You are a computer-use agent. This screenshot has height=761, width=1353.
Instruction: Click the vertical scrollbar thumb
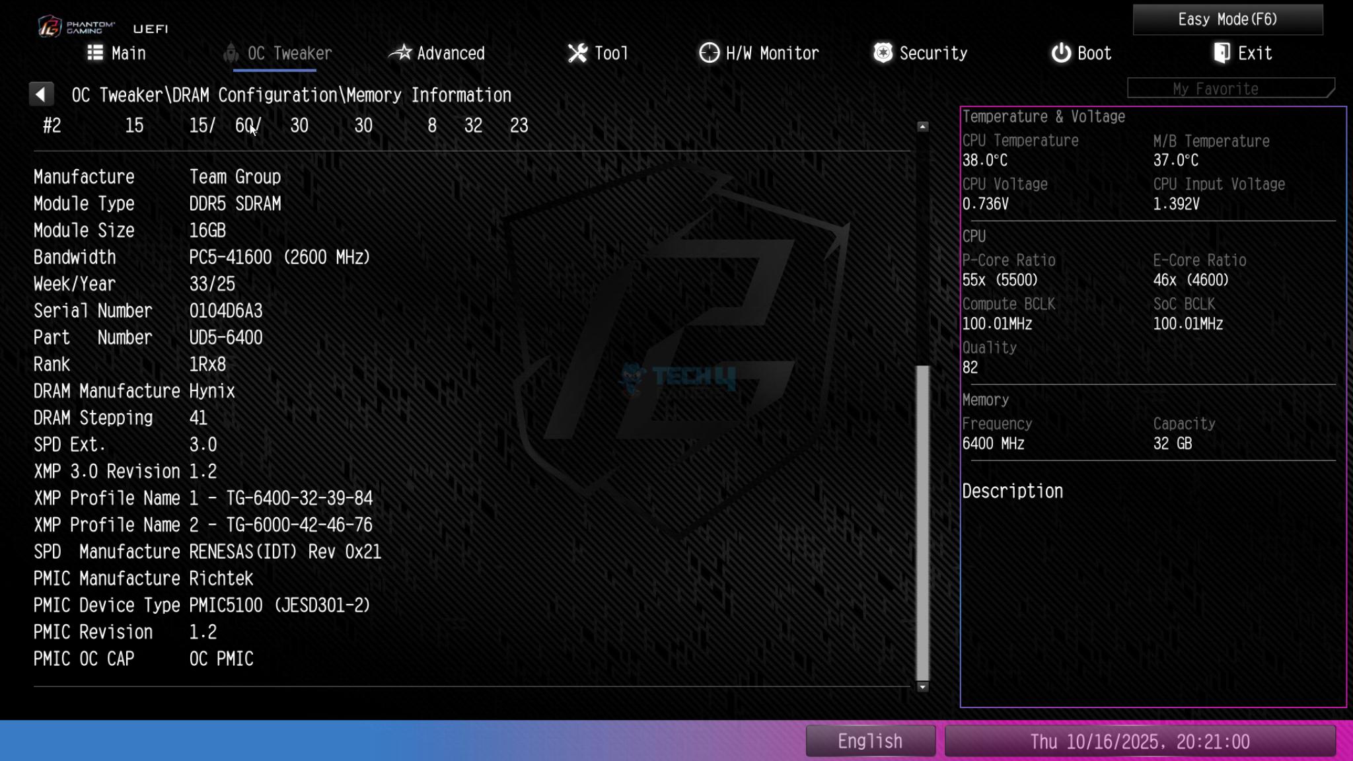922,522
